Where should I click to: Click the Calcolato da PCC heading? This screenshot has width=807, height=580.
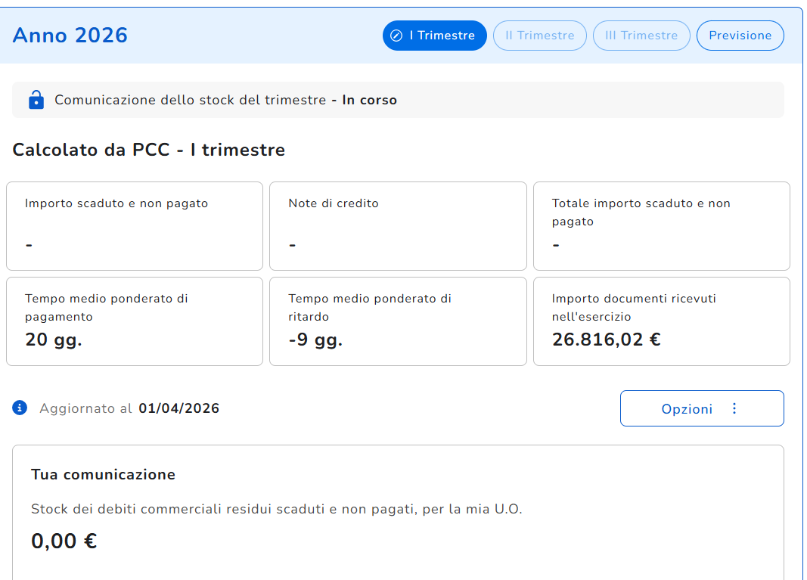[148, 150]
